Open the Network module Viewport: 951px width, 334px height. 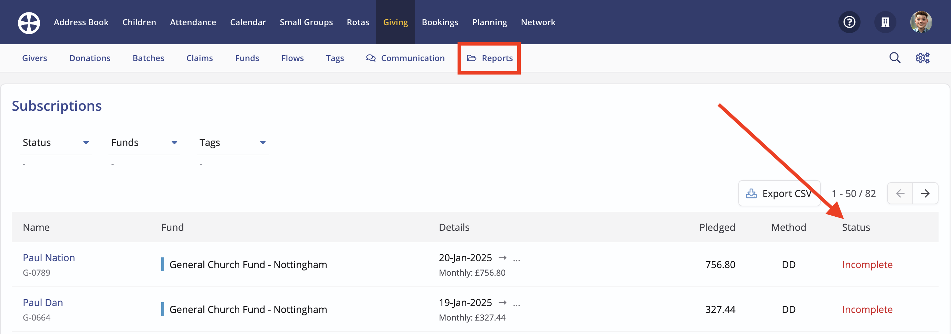[x=538, y=22]
